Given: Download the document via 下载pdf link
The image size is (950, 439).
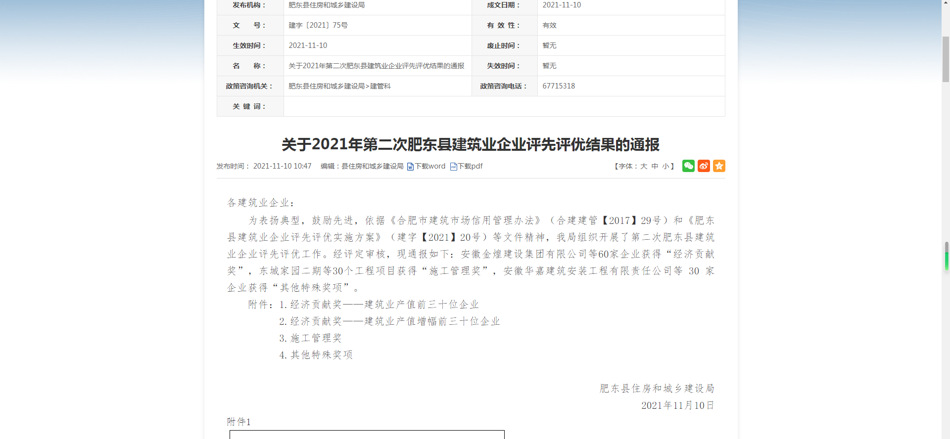Looking at the screenshot, I should point(470,166).
